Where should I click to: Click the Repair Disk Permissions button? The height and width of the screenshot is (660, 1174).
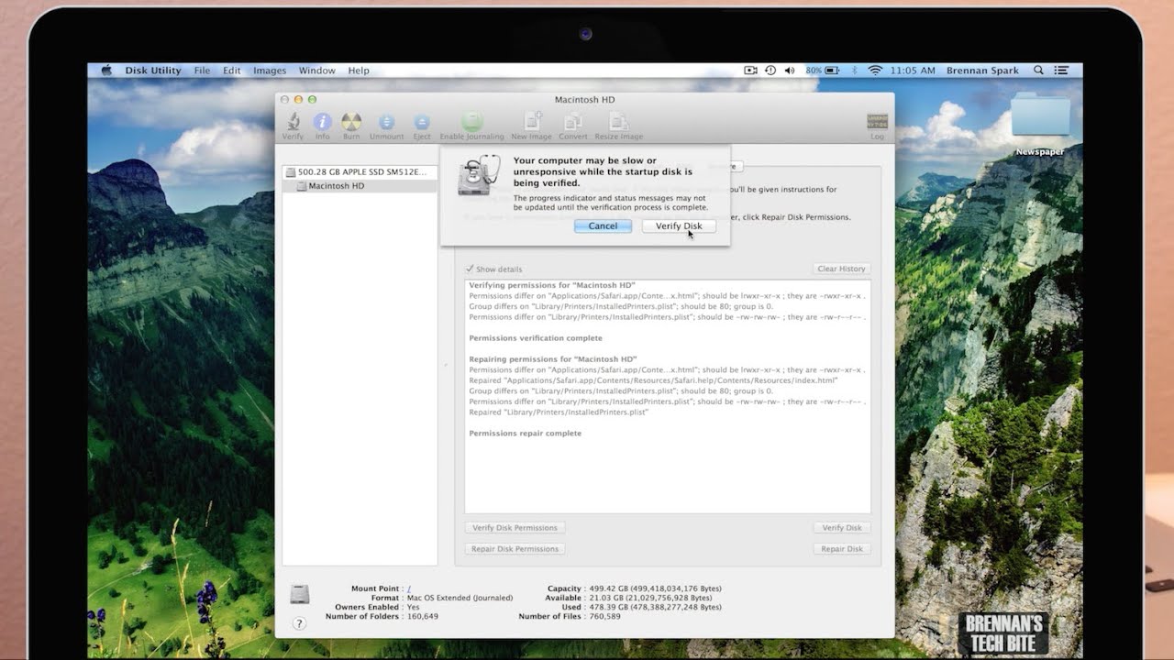point(515,549)
